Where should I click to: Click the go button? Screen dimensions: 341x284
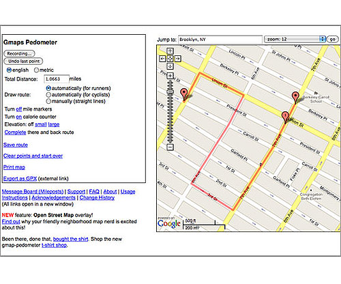point(333,39)
